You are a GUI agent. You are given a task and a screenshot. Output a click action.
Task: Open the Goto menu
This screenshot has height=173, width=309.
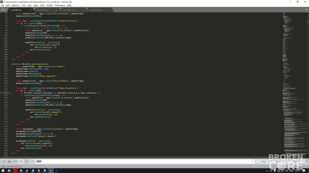click(x=36, y=5)
